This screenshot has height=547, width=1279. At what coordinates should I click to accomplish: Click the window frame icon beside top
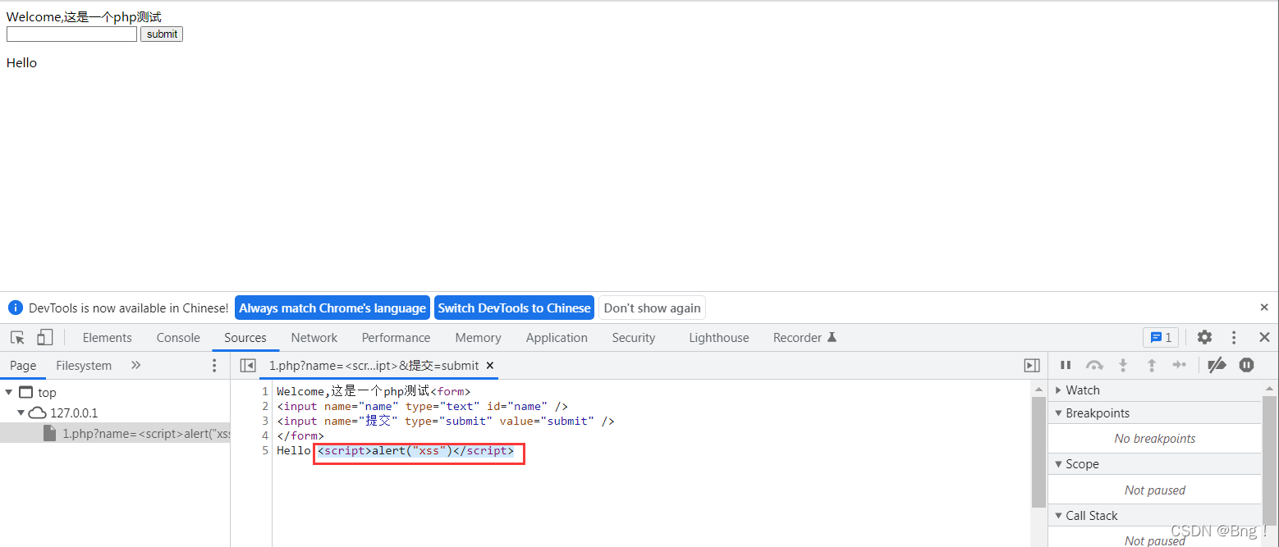(x=25, y=392)
